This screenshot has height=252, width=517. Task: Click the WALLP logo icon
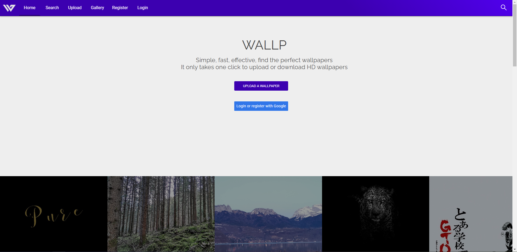point(9,8)
